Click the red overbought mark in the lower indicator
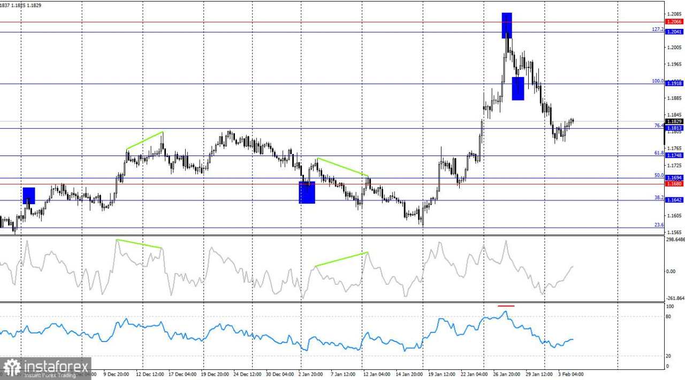Viewport: 685px width, 380px height. [506, 305]
